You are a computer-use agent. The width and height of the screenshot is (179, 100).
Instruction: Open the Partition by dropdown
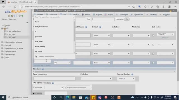pos(54,87)
